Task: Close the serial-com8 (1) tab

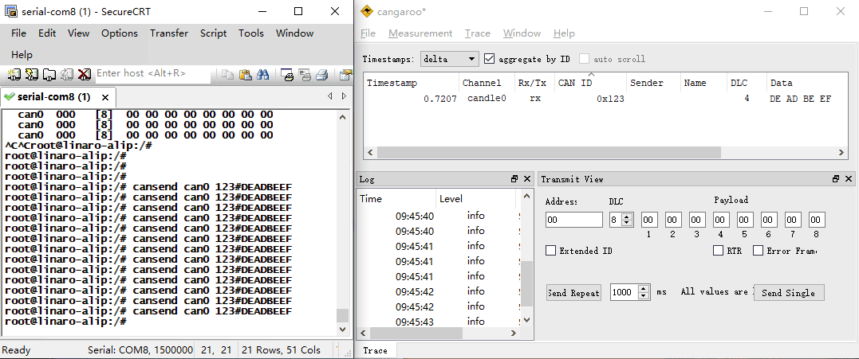Action: 105,97
